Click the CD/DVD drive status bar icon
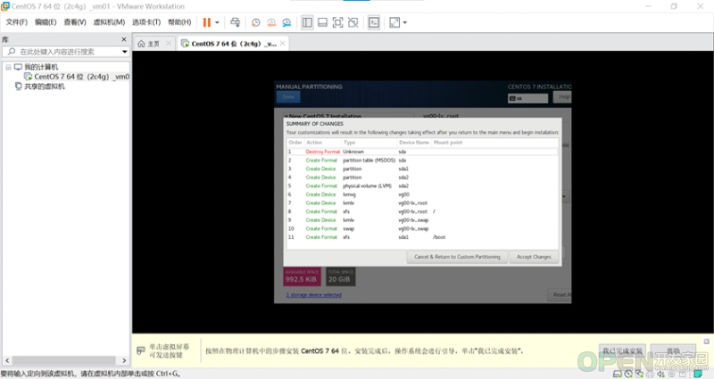The image size is (714, 379). [x=628, y=374]
